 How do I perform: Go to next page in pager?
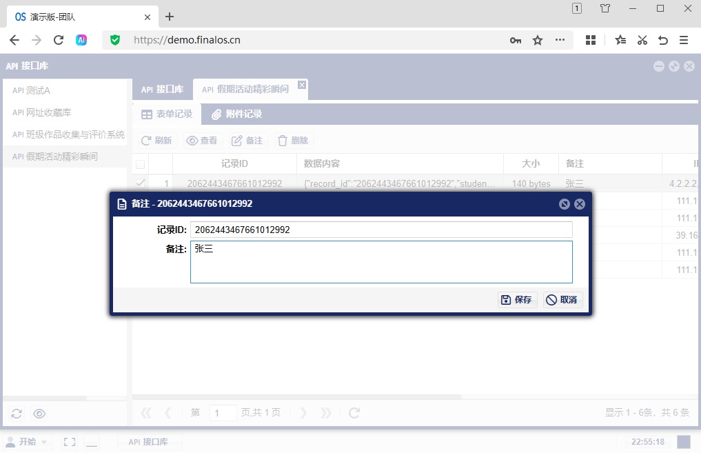coord(303,413)
